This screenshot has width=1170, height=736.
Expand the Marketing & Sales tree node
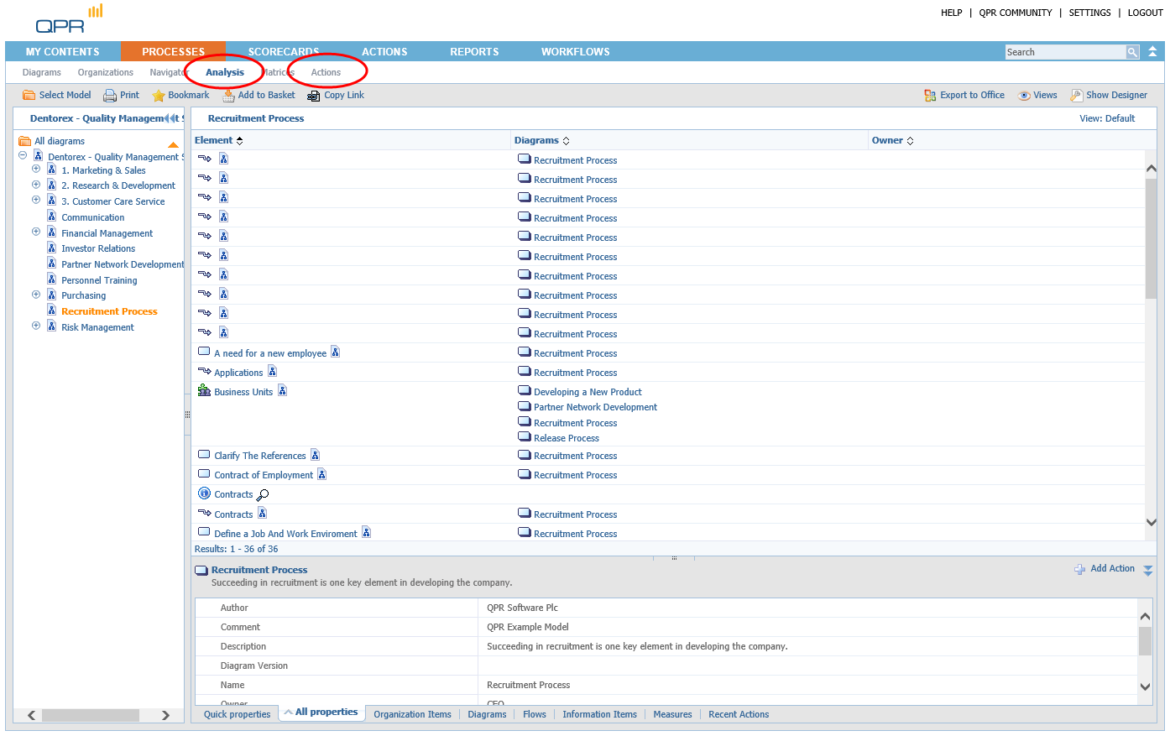(x=35, y=170)
